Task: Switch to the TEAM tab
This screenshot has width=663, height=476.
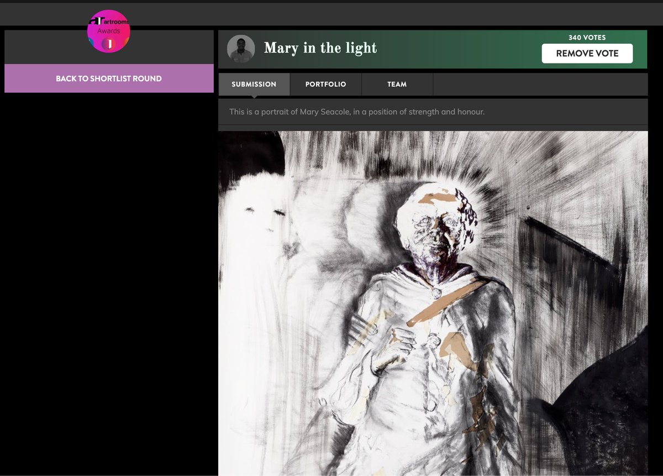Action: [x=397, y=84]
